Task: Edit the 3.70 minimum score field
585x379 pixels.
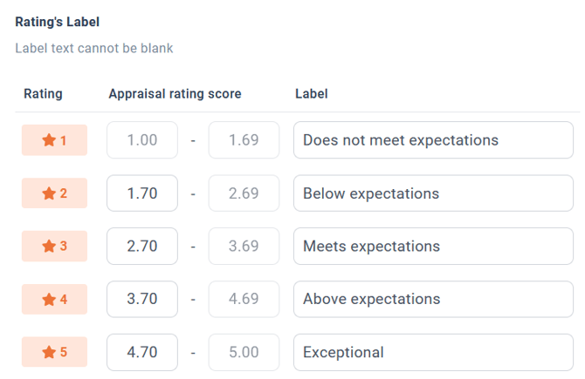Action: pos(142,299)
